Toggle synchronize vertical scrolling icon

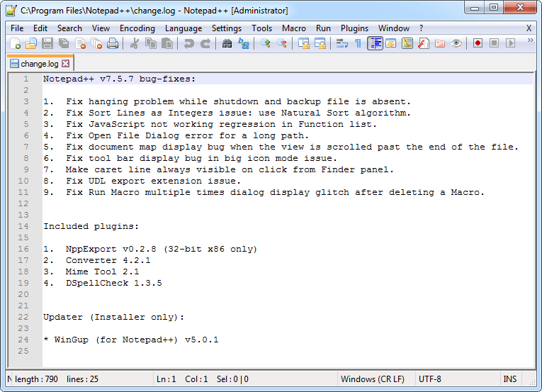[x=304, y=43]
